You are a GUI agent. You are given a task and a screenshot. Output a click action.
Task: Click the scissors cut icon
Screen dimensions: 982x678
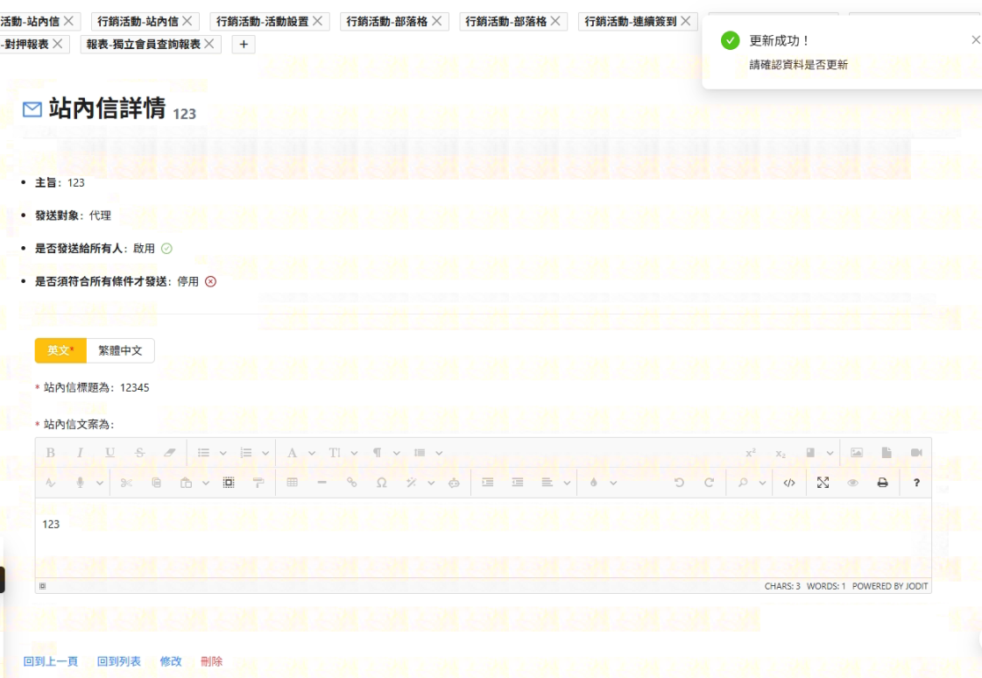(126, 483)
